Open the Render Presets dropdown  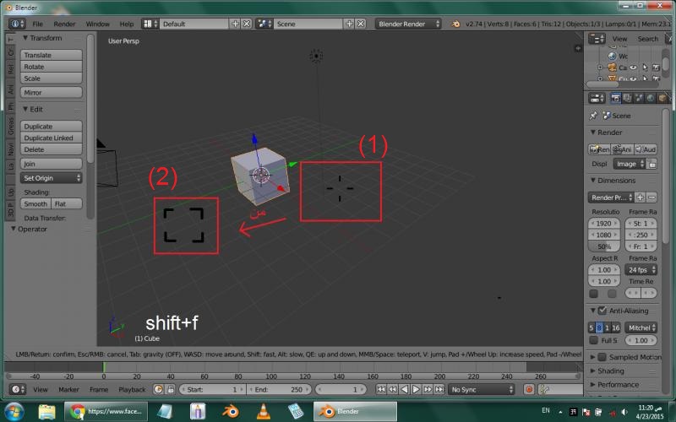(x=610, y=197)
